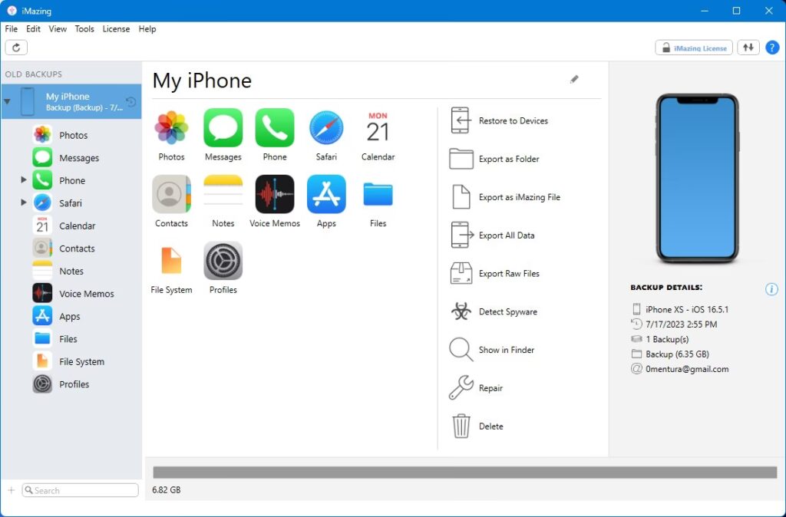Click the pencil icon to rename device

(x=574, y=80)
